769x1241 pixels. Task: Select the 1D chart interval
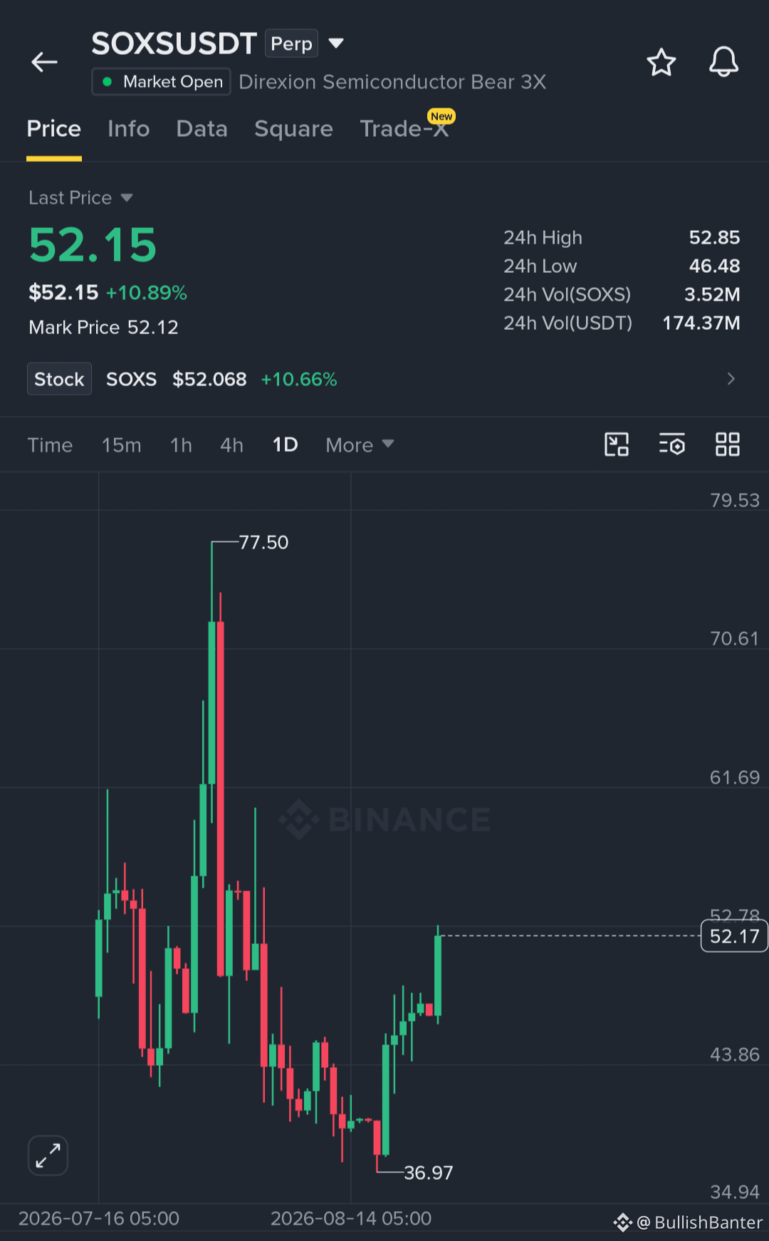[x=285, y=445]
